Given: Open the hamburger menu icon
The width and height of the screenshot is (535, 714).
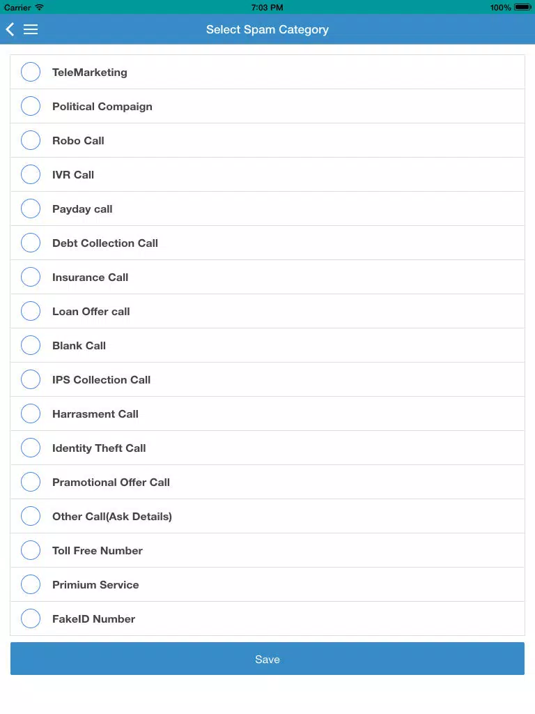Looking at the screenshot, I should [x=31, y=29].
